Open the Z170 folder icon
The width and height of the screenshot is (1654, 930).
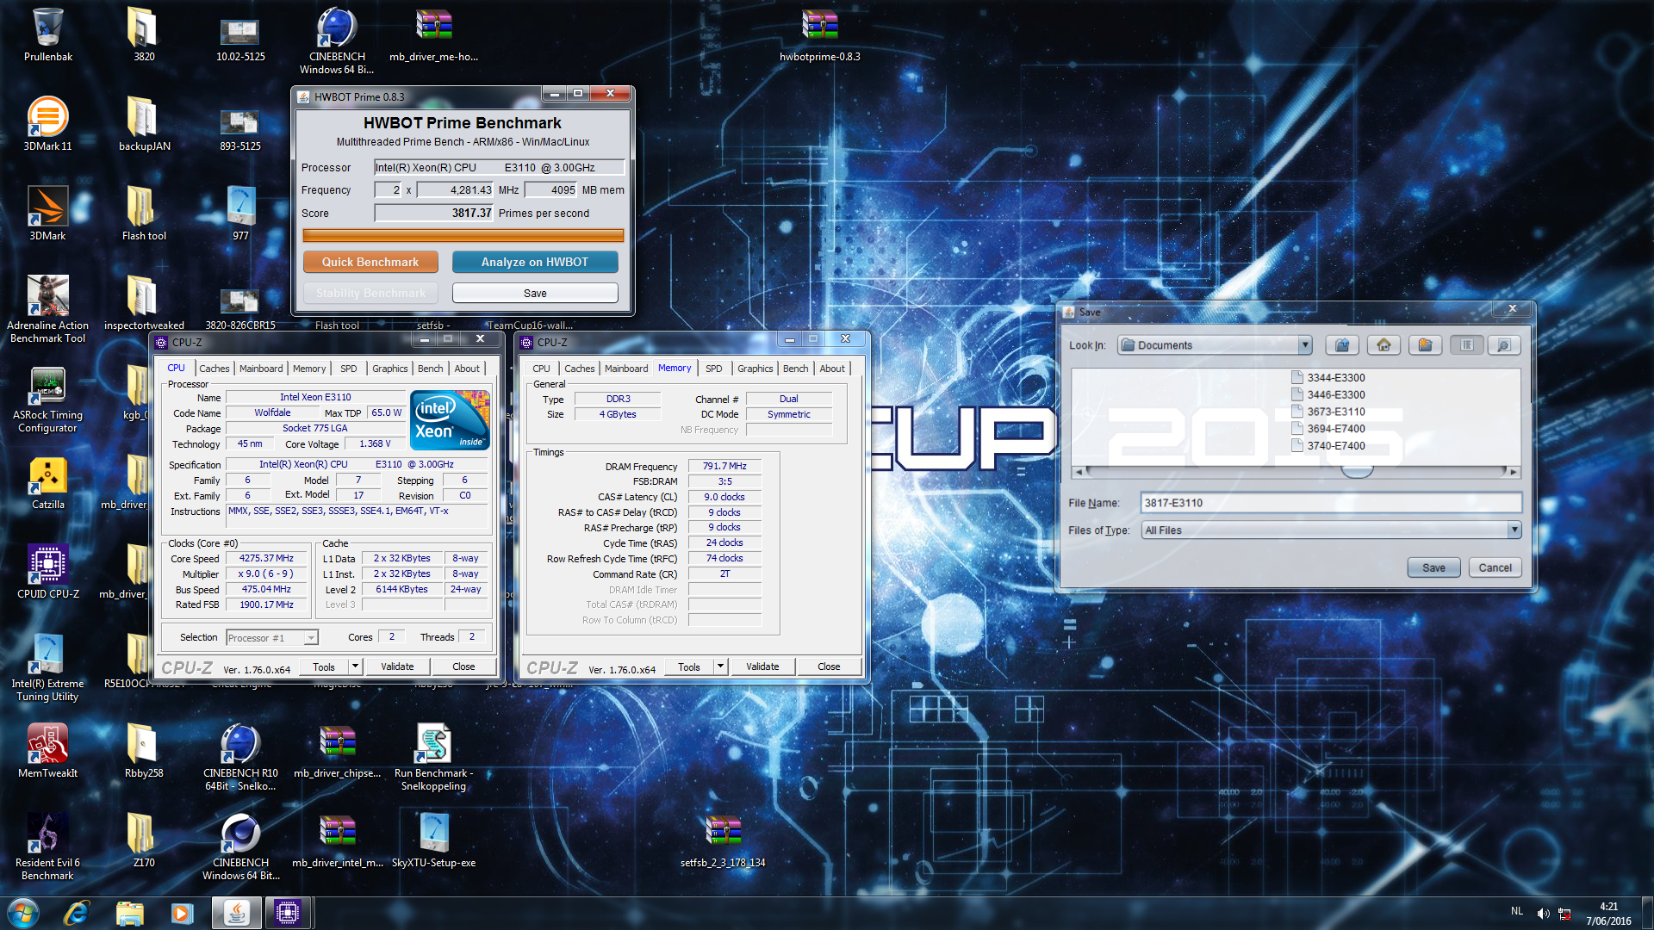pyautogui.click(x=144, y=840)
